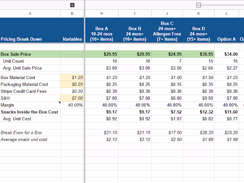Select column header H
This screenshot has height=183, width=244.
pyautogui.click(x=102, y=13)
